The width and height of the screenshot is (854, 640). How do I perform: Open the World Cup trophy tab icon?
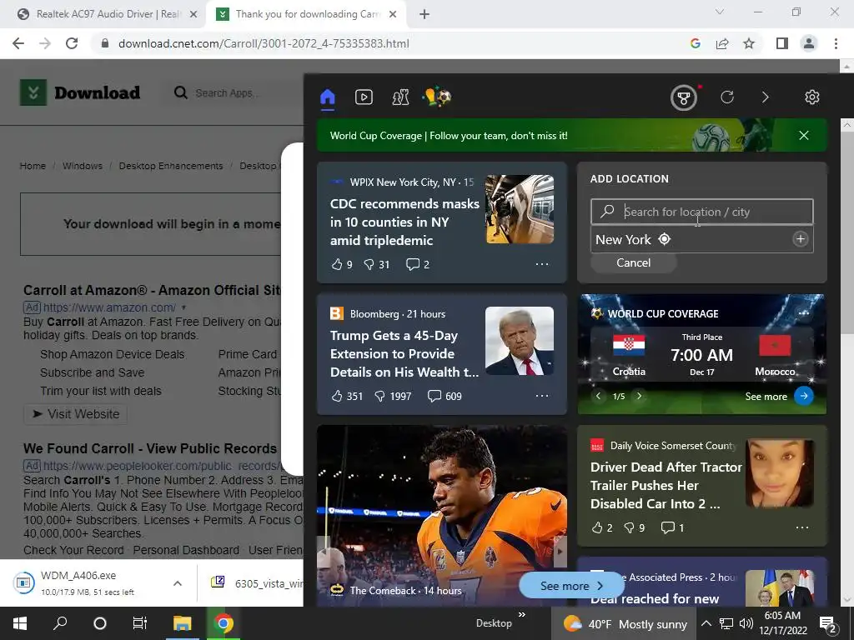pos(437,97)
